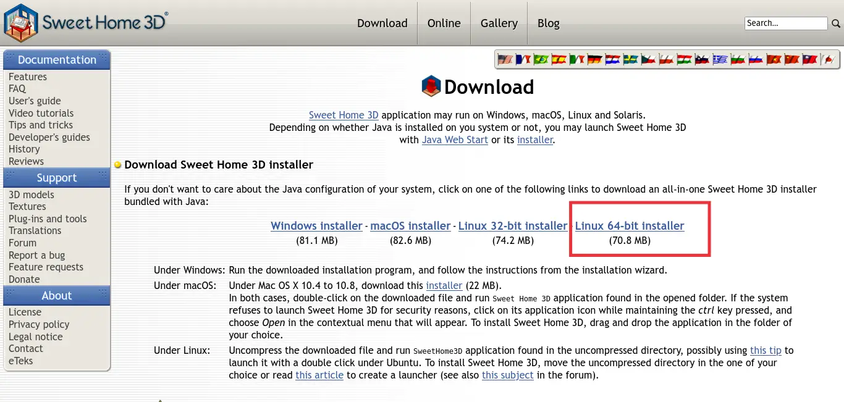Open the Download tab in top navigation
The width and height of the screenshot is (844, 402).
(x=382, y=23)
